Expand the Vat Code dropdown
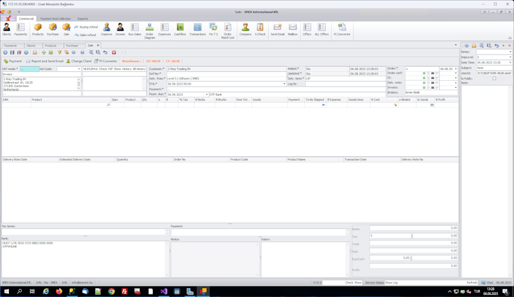Screen dimensions: 514x297 [78, 69]
